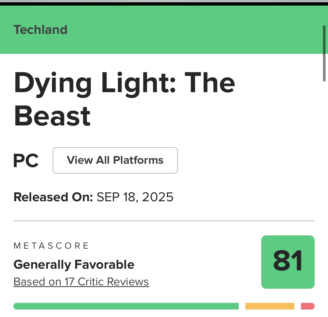Click the METASCORE heading label
This screenshot has width=328, height=317.
51,246
